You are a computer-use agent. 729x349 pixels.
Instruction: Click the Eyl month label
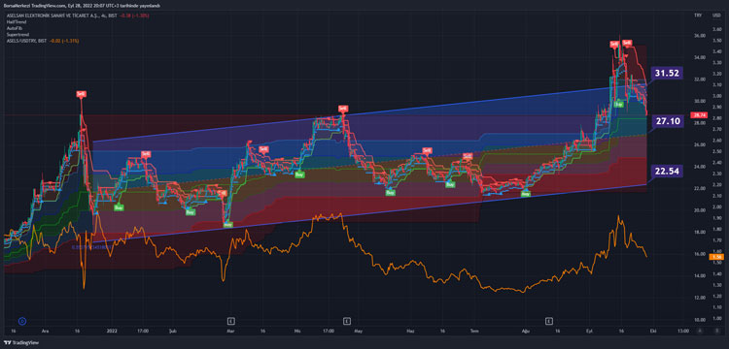pyautogui.click(x=589, y=332)
